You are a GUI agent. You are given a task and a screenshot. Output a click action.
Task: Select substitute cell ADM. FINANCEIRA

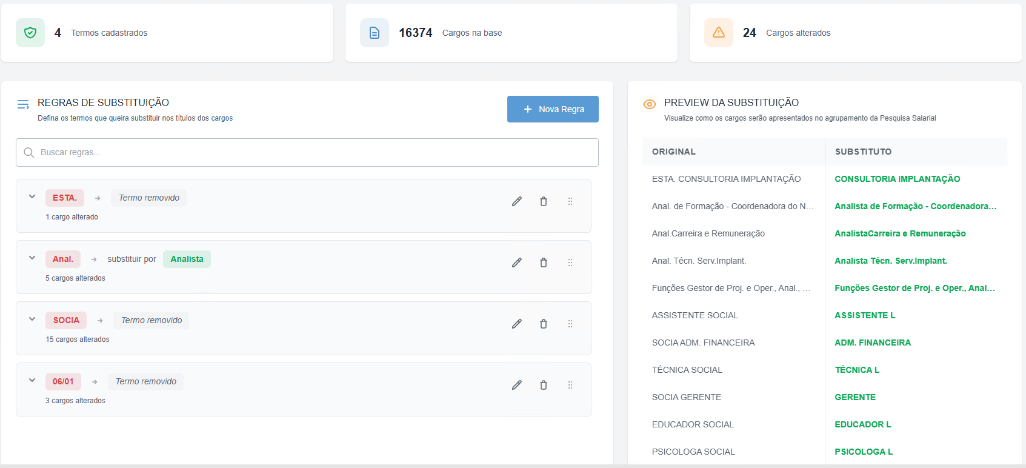(873, 343)
